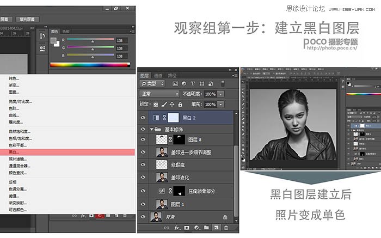Switch to the 通道 tab

coord(158,76)
